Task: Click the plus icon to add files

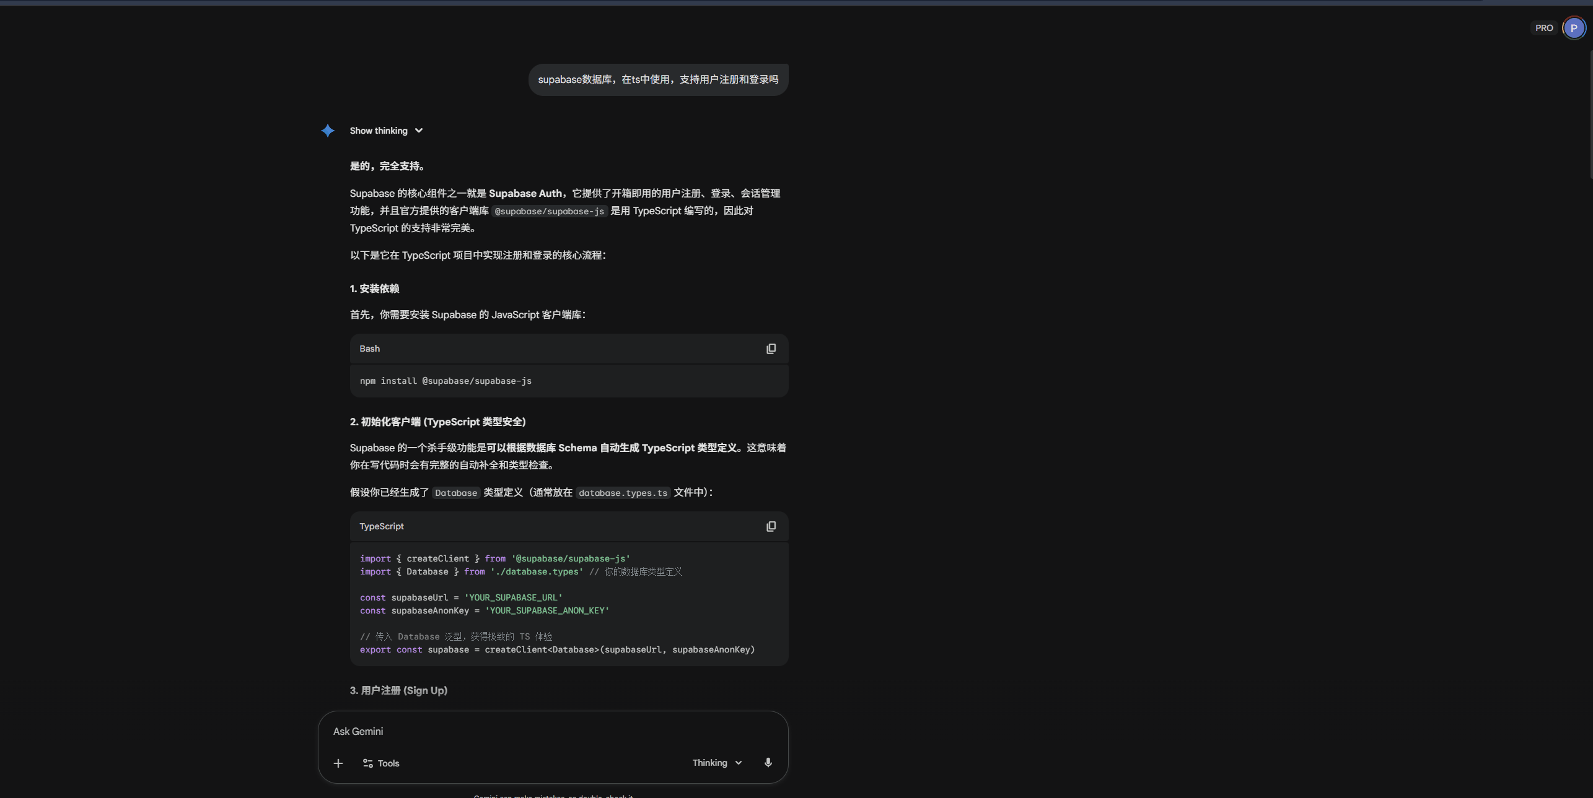Action: [x=338, y=763]
